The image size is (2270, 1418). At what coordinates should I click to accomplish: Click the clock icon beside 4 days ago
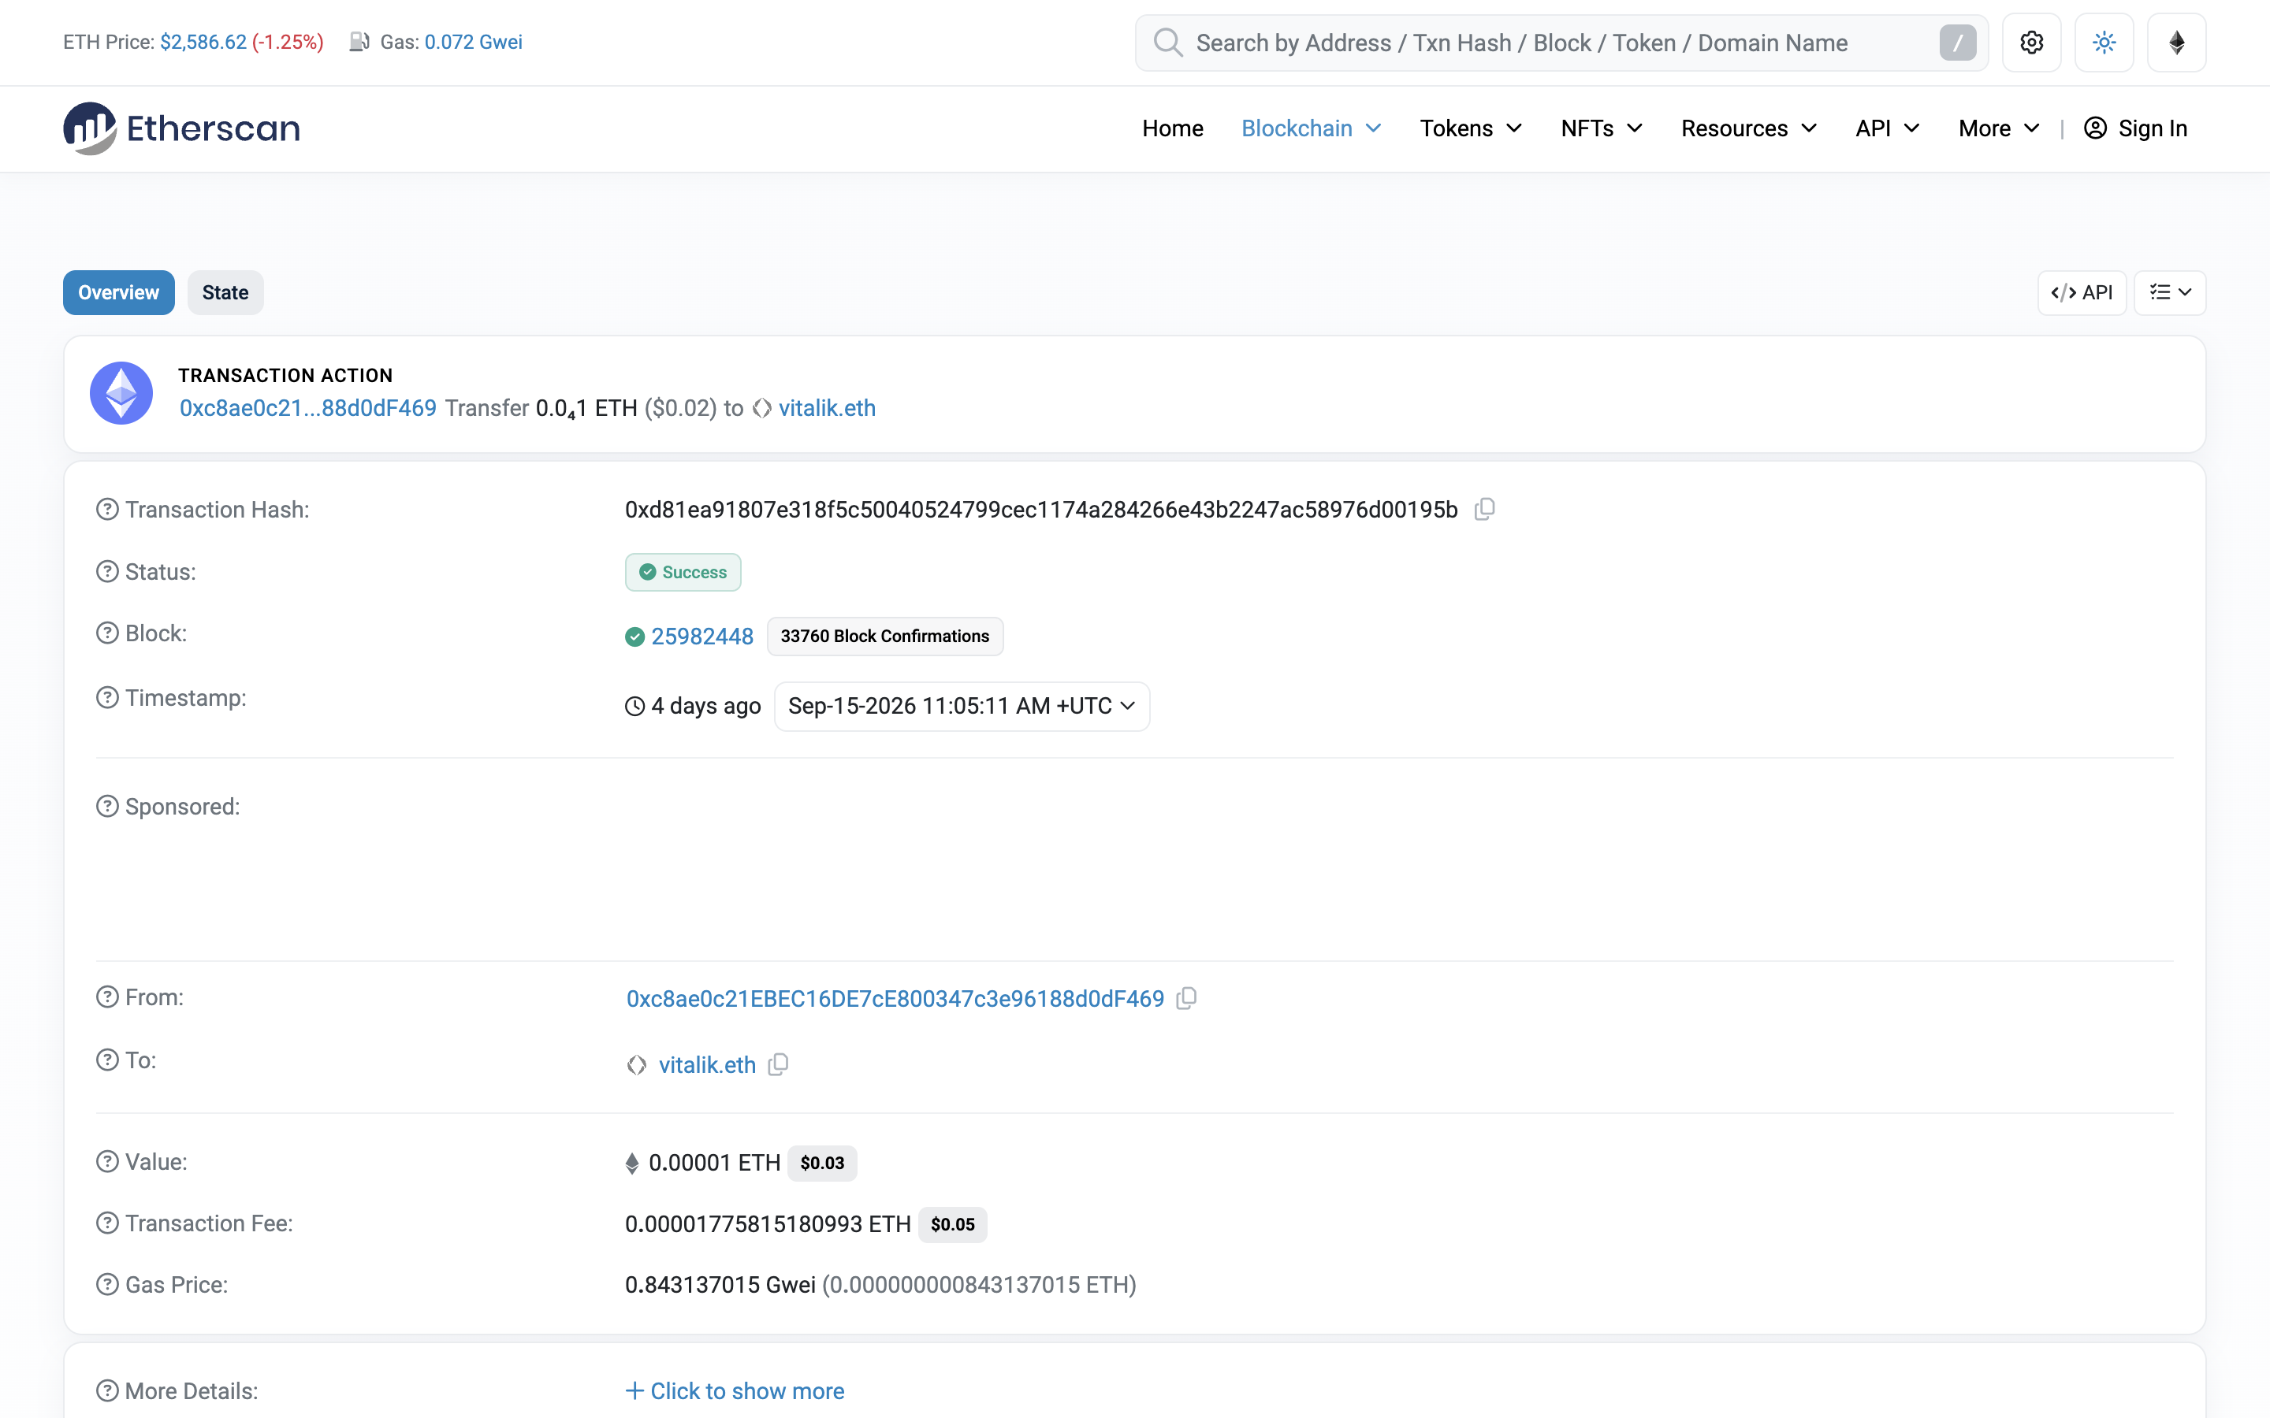(x=635, y=706)
